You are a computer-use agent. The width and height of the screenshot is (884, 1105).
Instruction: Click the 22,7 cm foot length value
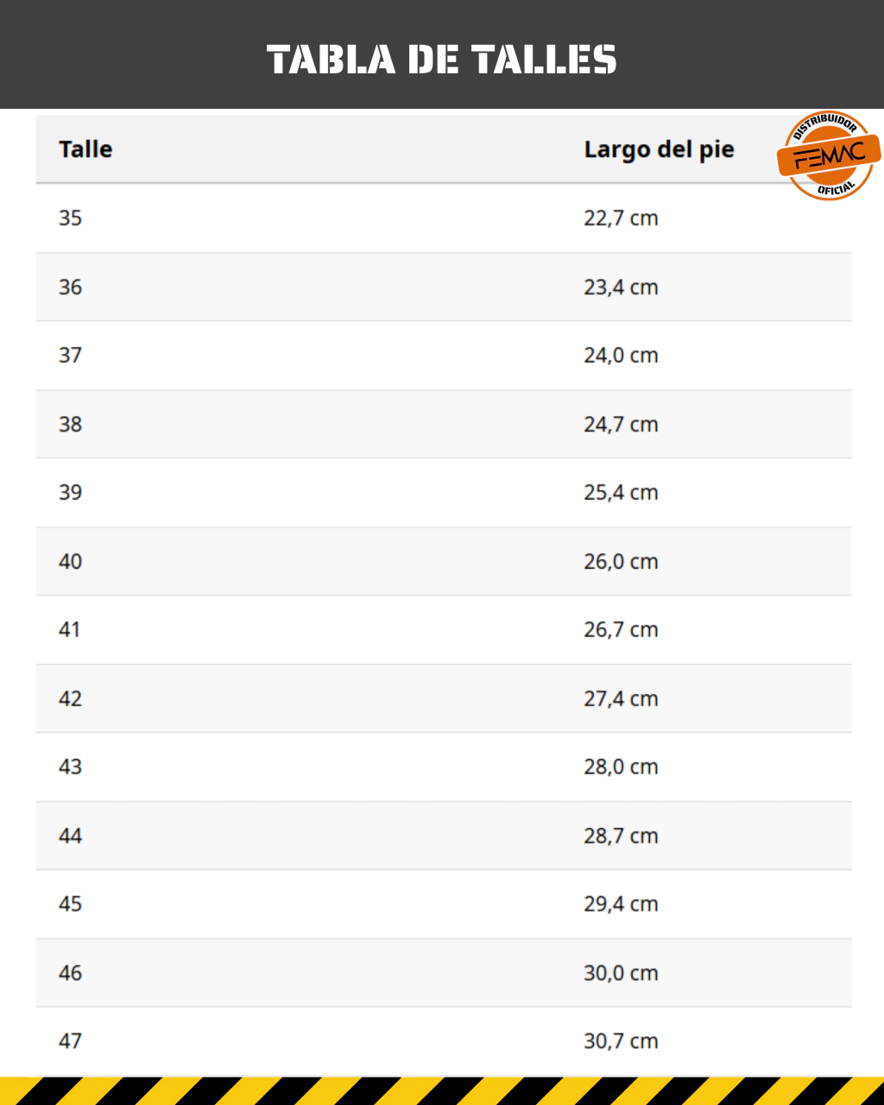621,218
